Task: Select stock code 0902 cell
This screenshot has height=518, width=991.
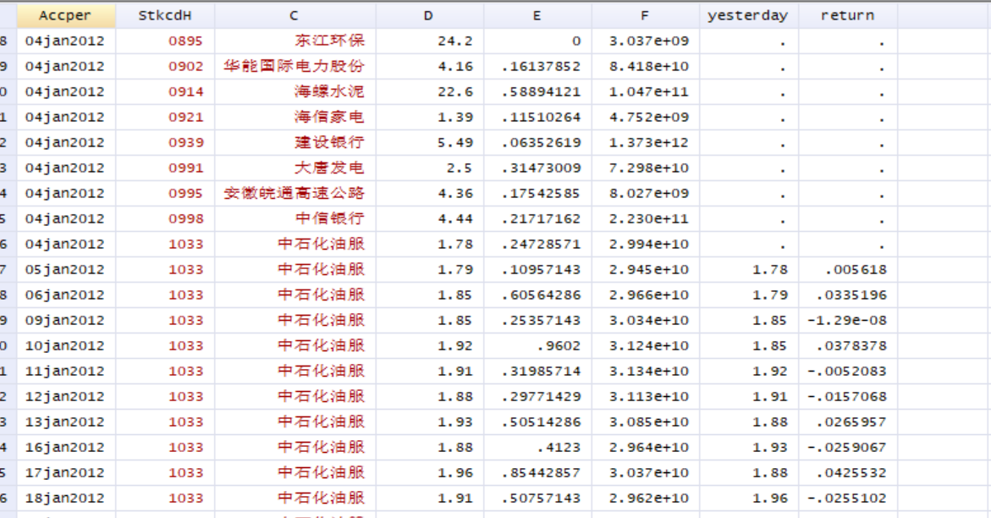Action: pyautogui.click(x=165, y=66)
